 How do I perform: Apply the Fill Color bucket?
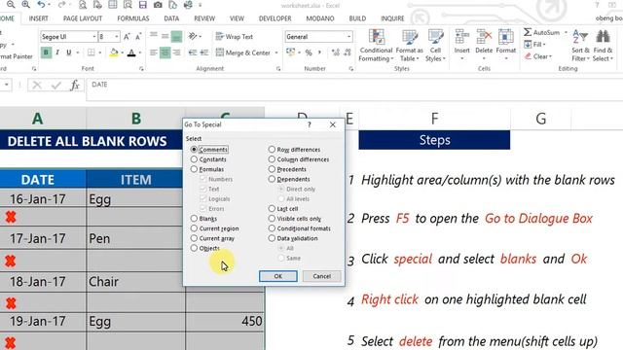(114, 52)
